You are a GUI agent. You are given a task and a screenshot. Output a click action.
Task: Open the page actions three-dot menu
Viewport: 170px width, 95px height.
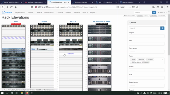tap(130, 7)
